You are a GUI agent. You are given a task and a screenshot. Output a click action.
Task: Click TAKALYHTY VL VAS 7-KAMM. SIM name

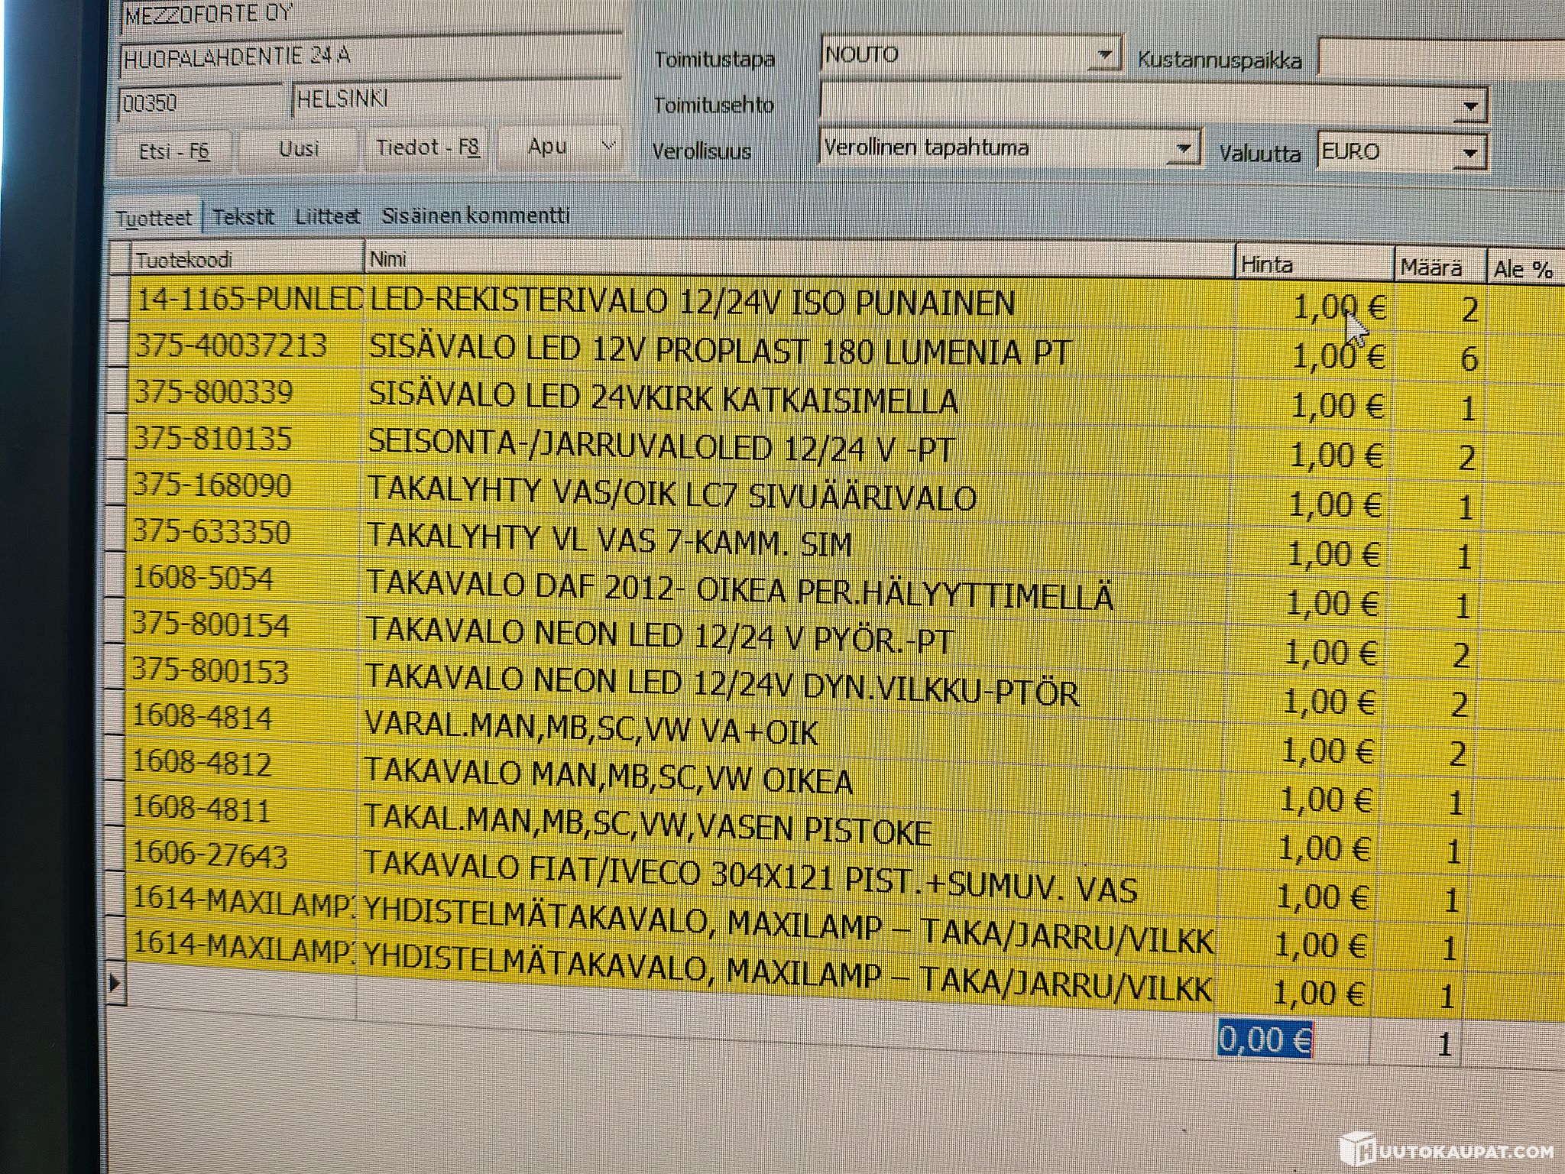click(609, 540)
